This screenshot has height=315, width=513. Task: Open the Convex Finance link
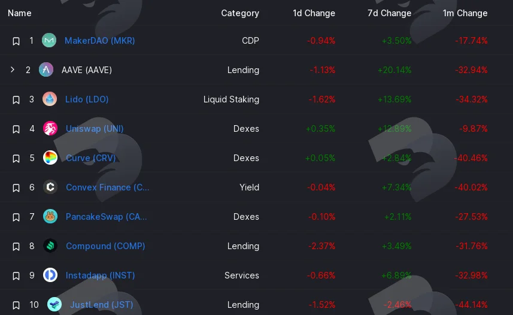[108, 187]
